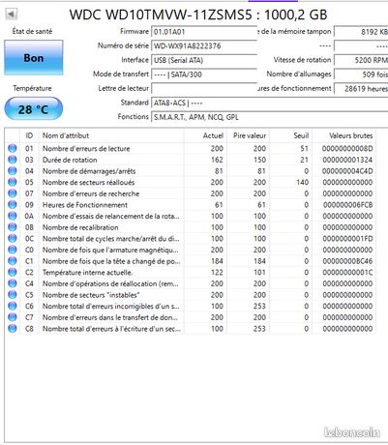Click the serial number field WD-WX91A8222376
The image size is (388, 445).
204,45
